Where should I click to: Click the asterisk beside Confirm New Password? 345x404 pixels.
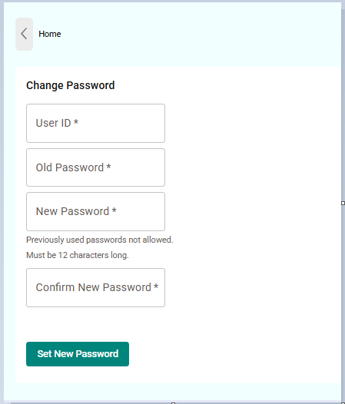(156, 286)
